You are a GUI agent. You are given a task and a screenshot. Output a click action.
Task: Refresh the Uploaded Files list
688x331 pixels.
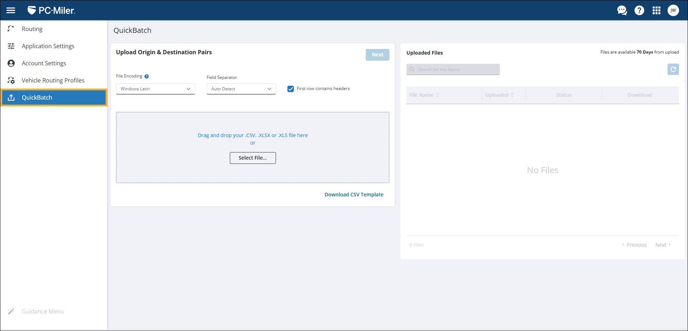click(673, 69)
